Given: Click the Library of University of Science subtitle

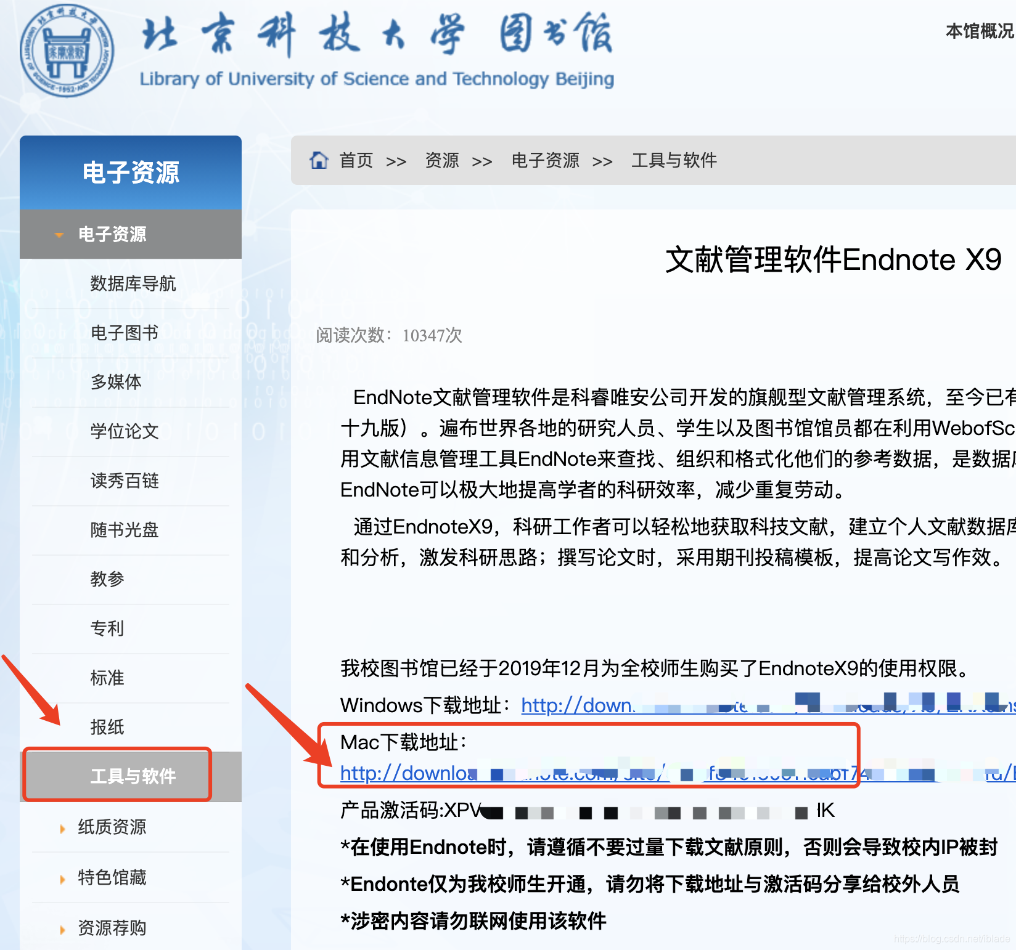Looking at the screenshot, I should point(377,79).
